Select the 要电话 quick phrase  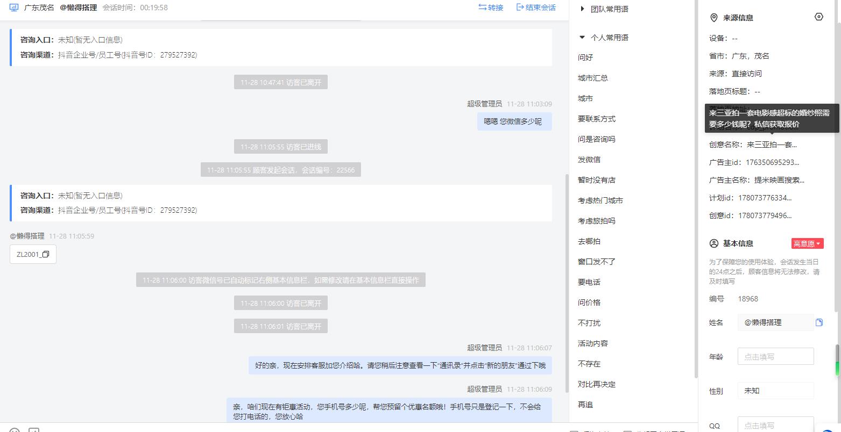pos(589,282)
